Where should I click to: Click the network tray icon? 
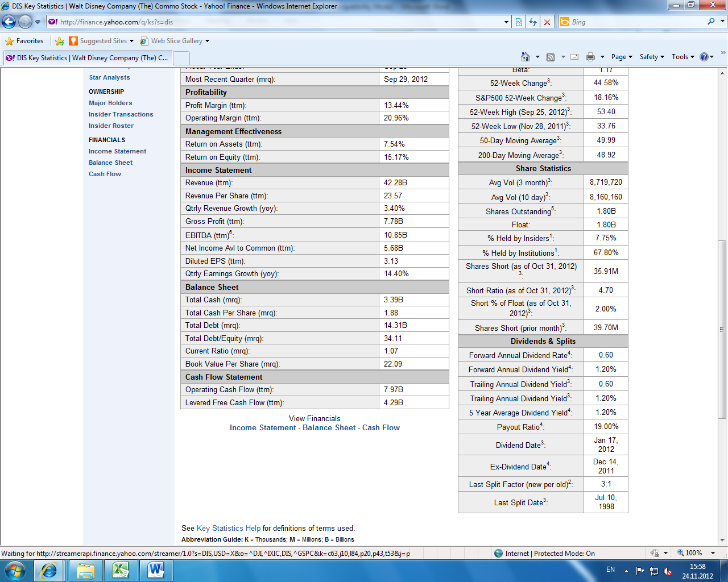coord(654,571)
